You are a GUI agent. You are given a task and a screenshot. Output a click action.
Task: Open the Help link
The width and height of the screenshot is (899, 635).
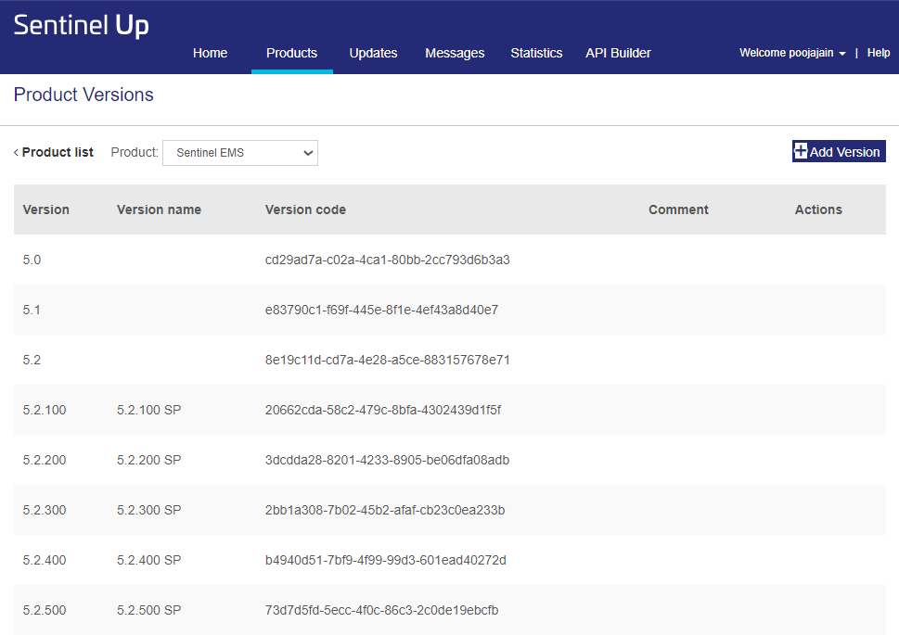coord(879,53)
